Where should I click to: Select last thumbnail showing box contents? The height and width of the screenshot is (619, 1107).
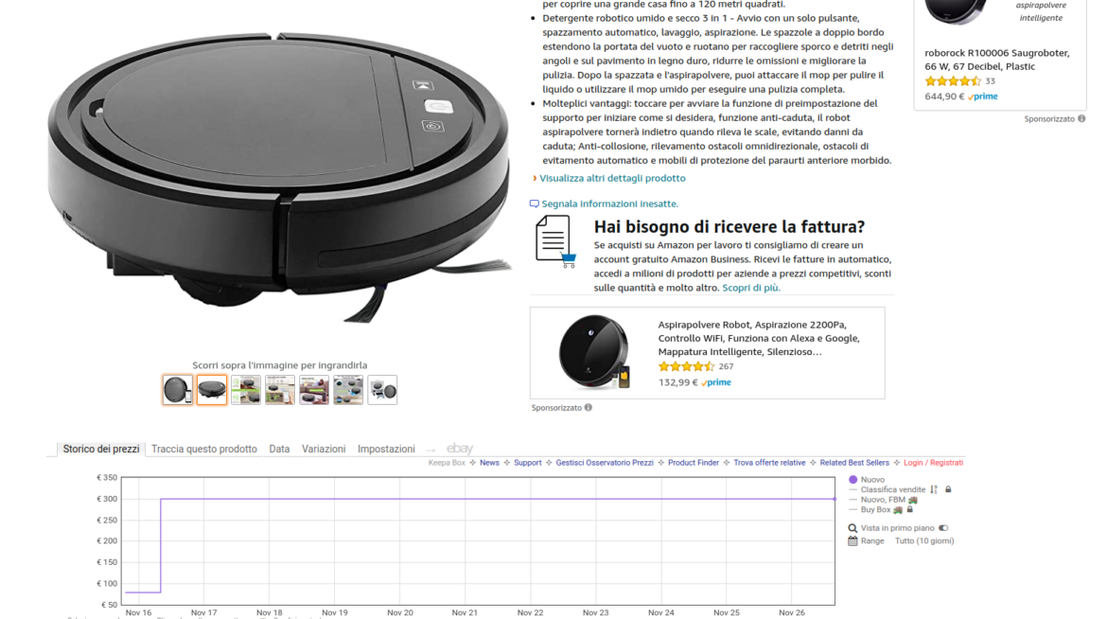[382, 390]
